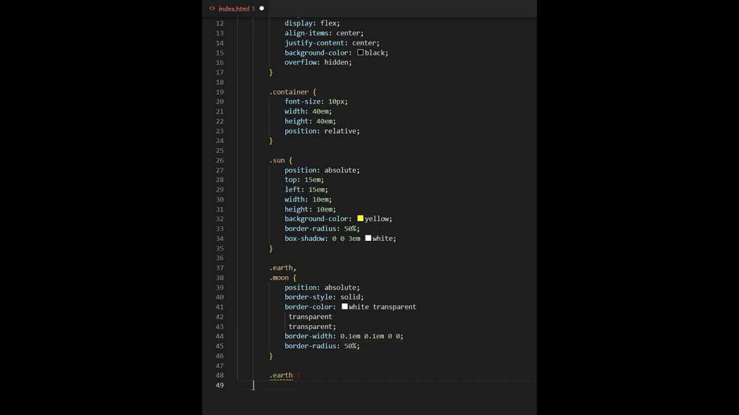Click the "height: 10em;" declaration
This screenshot has width=739, height=415.
click(310, 209)
